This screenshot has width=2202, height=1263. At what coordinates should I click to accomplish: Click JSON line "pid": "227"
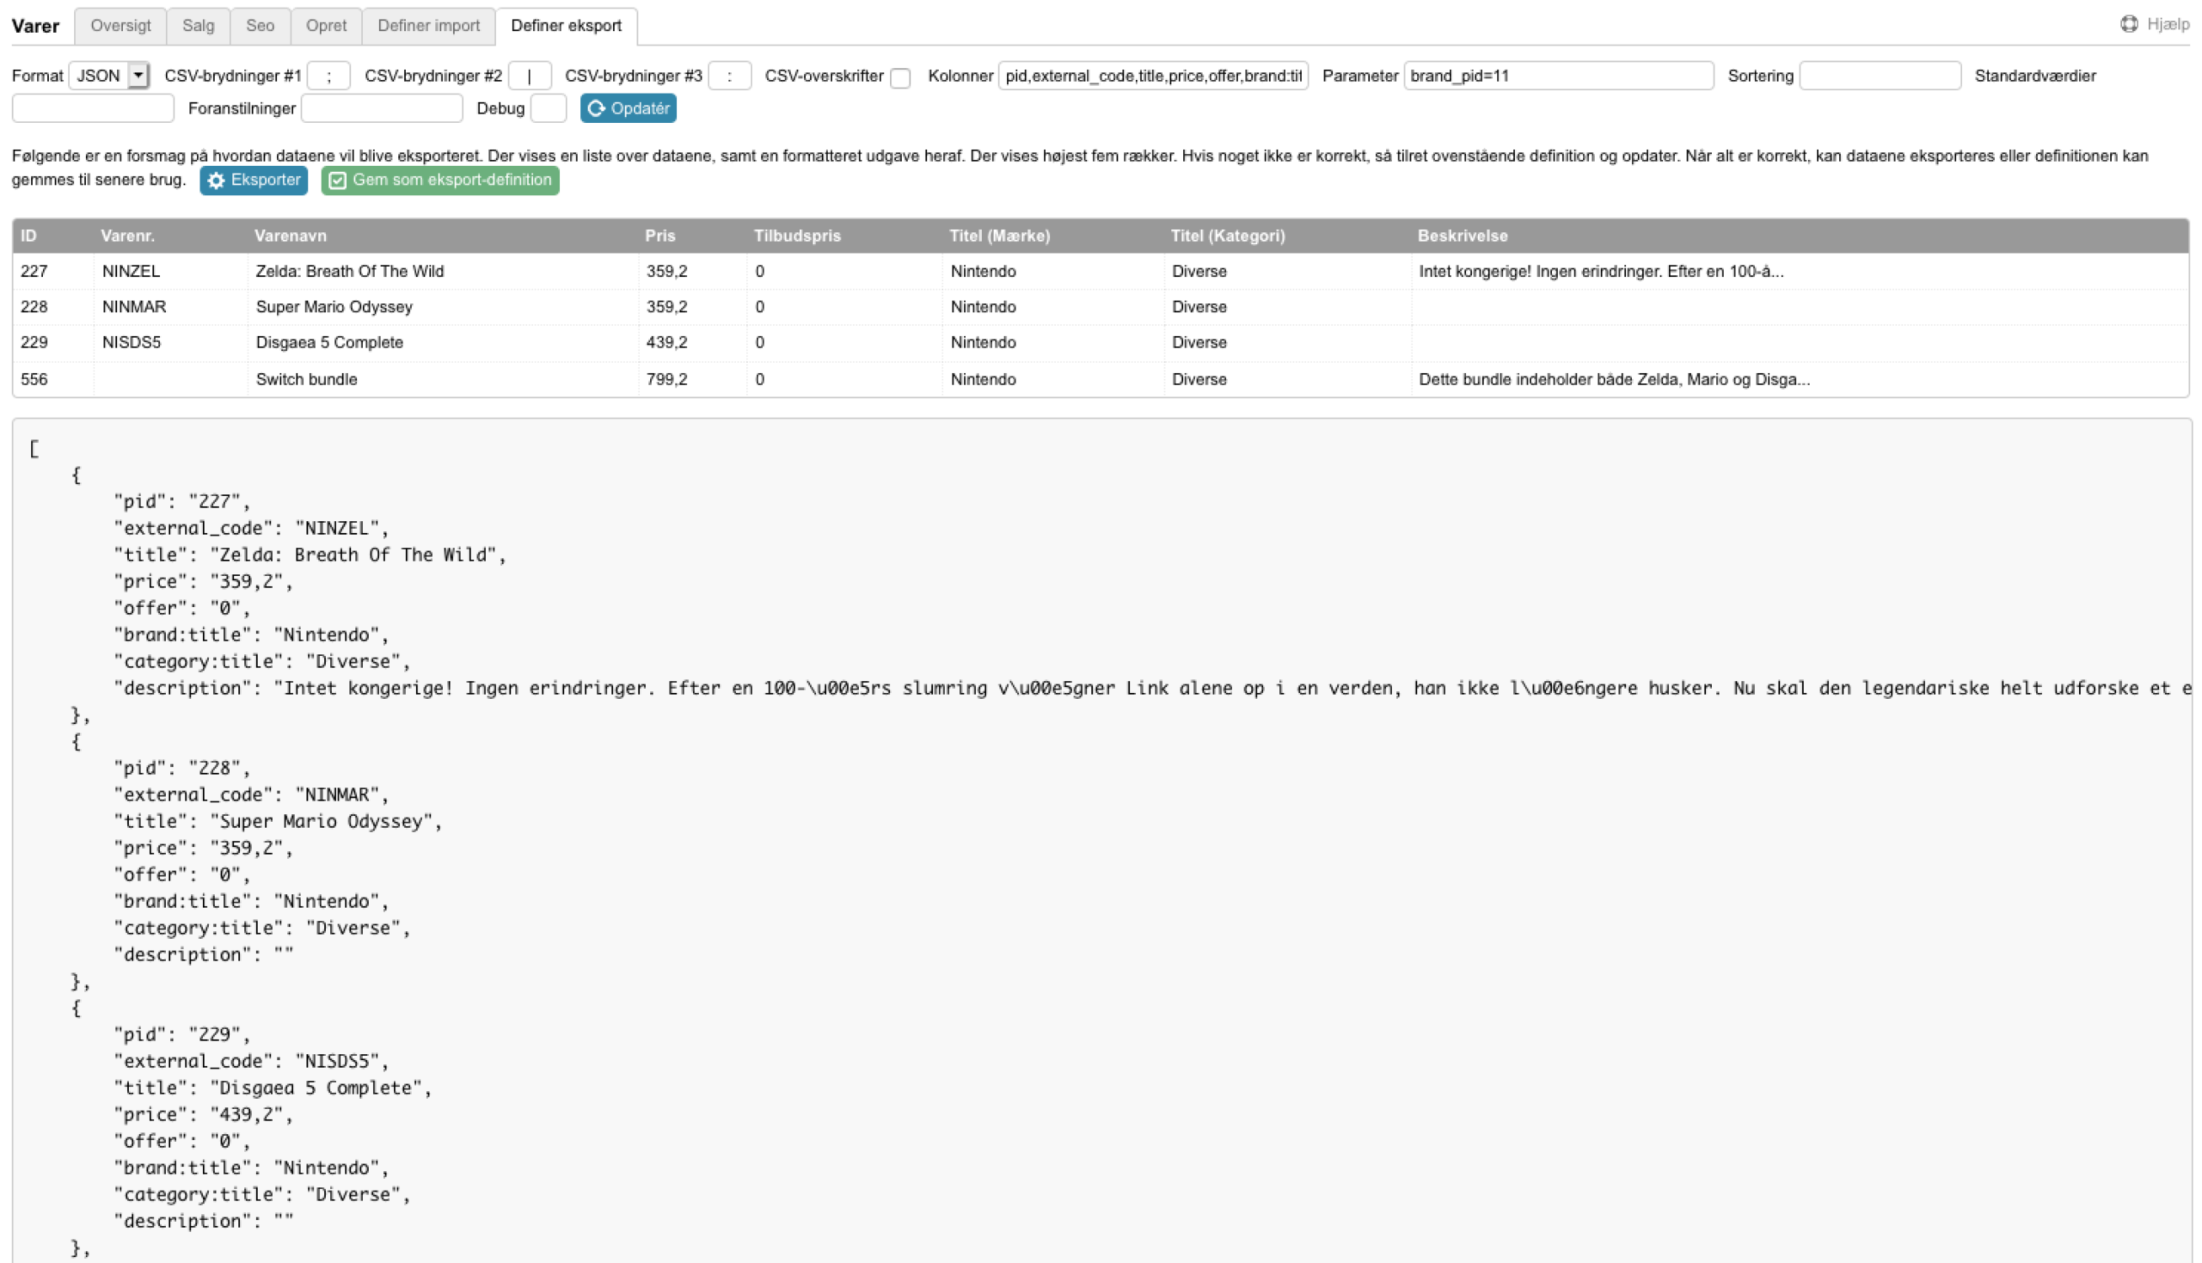[181, 501]
